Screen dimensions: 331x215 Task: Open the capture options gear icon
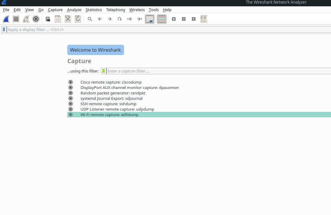[x=36, y=19]
